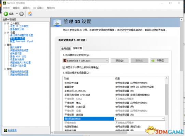Click the 恢复 button with NVIDIA logo
The height and width of the screenshot is (136, 185).
(x=159, y=61)
